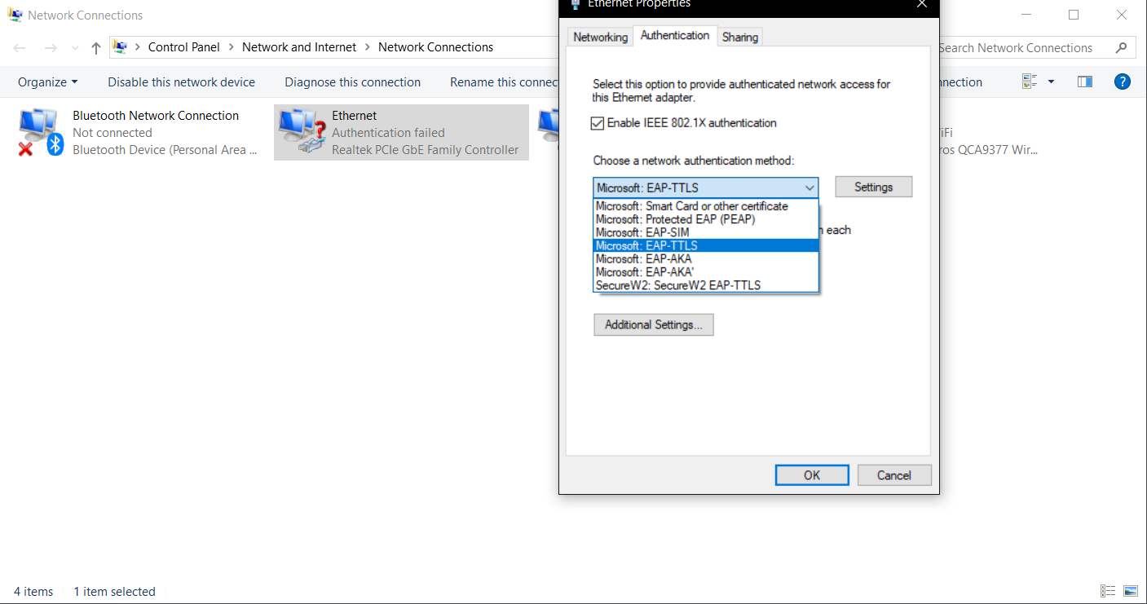Click the change view icon in toolbar
Viewport: 1147px width, 604px height.
tap(1030, 82)
